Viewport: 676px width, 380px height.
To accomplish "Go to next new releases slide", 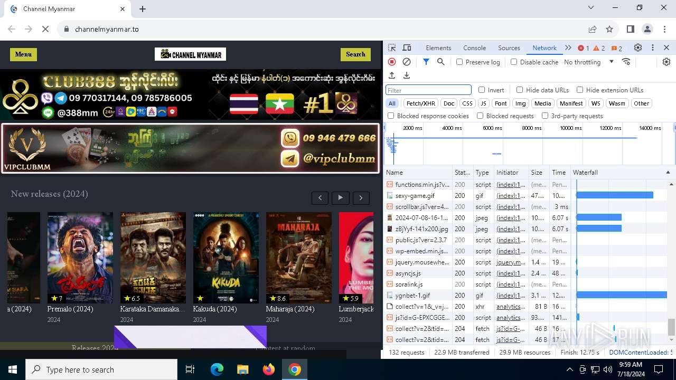I will [361, 198].
